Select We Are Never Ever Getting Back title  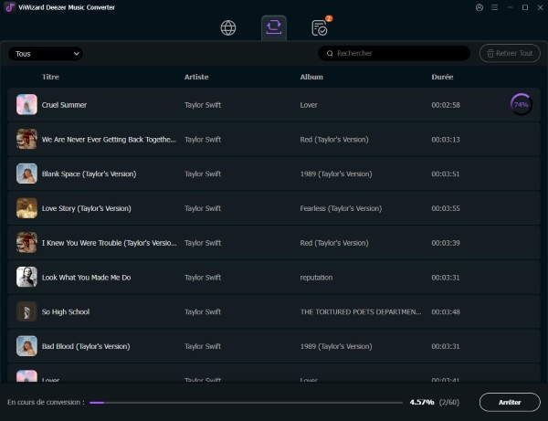pyautogui.click(x=109, y=140)
